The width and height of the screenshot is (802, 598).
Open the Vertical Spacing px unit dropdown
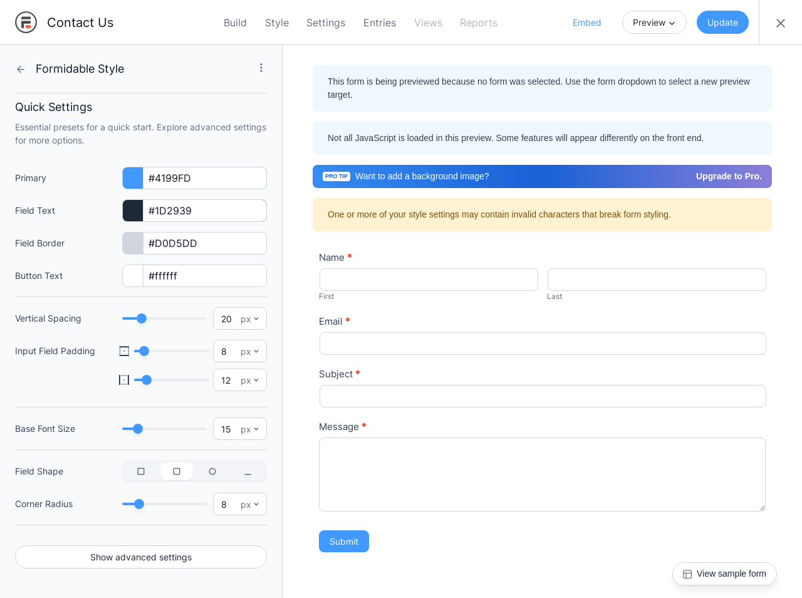coord(250,319)
